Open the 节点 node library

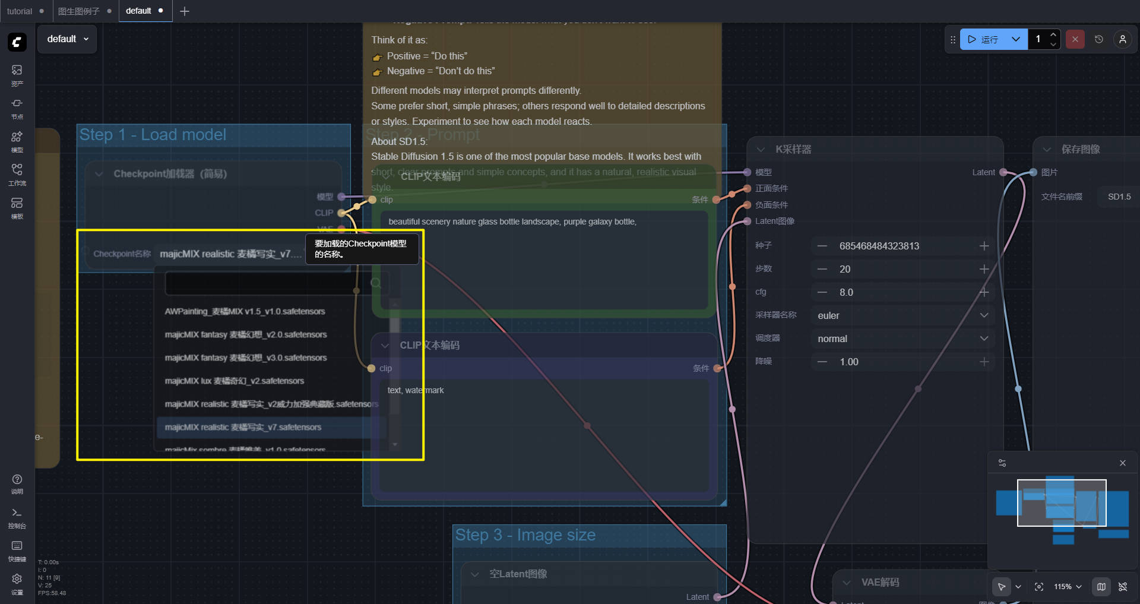(17, 108)
